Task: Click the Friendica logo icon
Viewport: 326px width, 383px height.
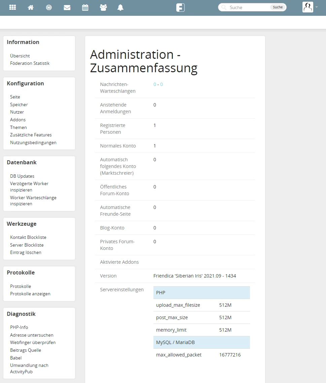Action: pos(180,7)
